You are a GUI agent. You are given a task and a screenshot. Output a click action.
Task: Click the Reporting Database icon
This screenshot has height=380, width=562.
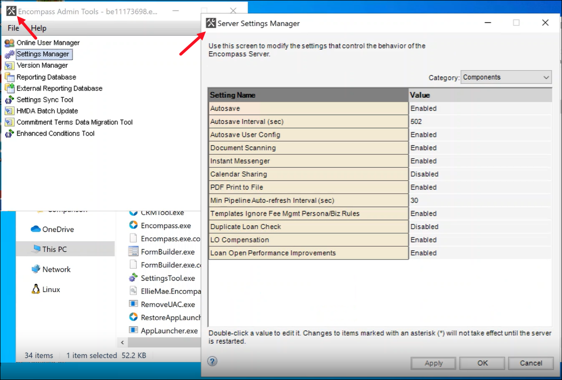[x=9, y=77]
